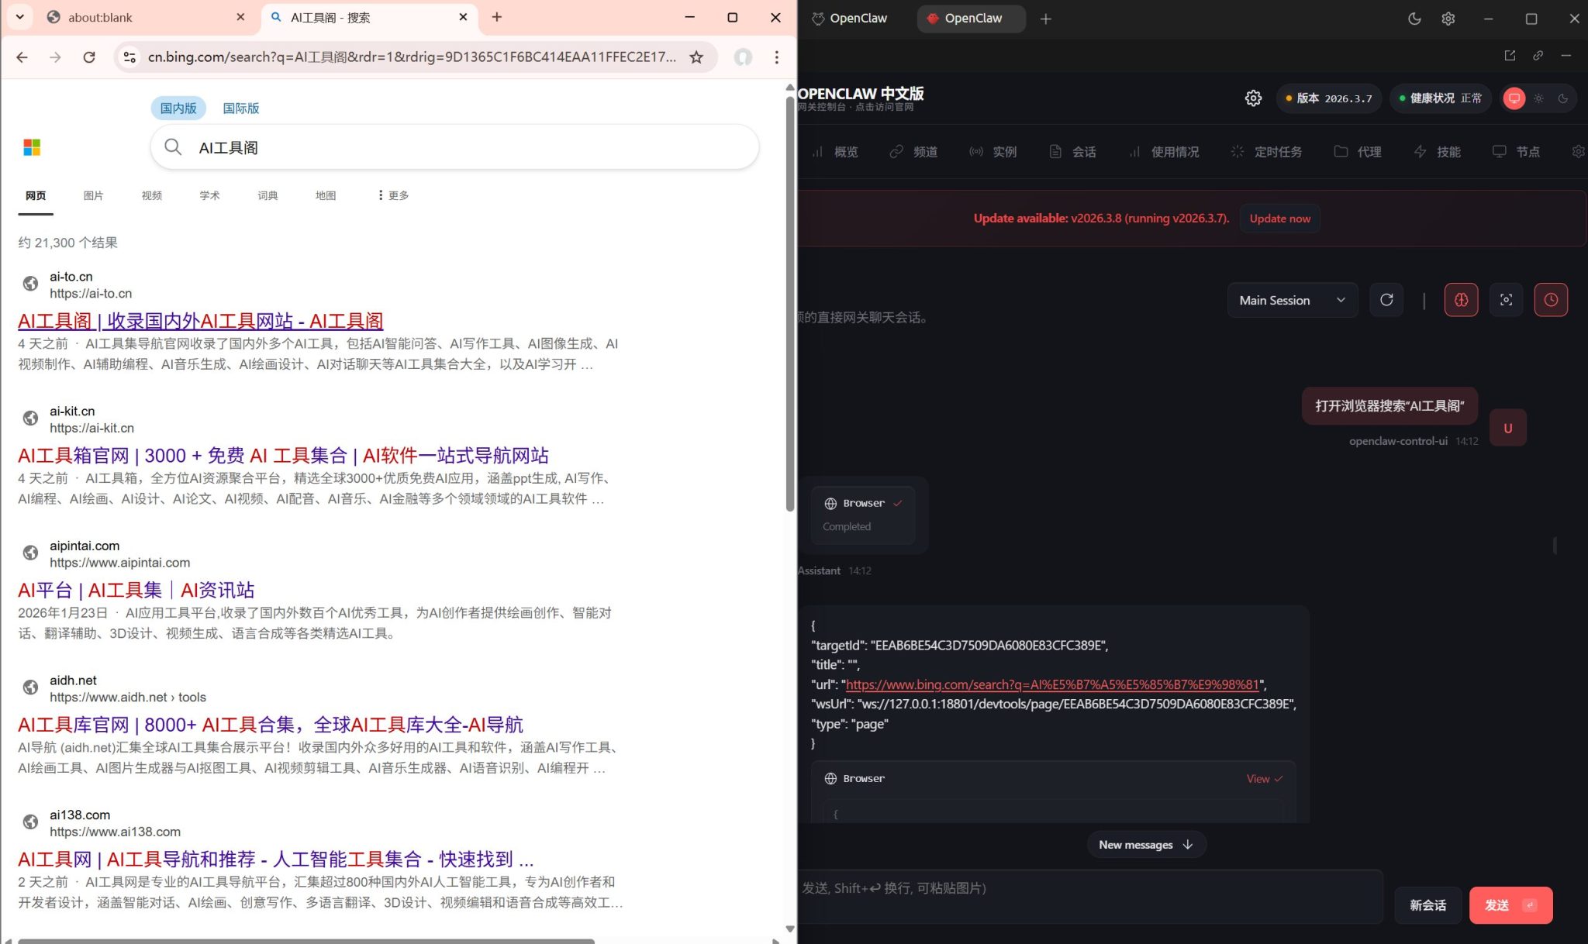Expand the Browser tool result card

[x=1262, y=778]
